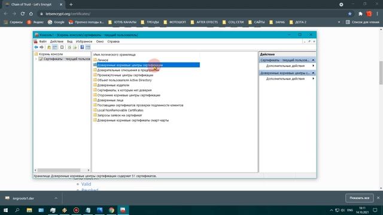Select the Личное certificate store folder
This screenshot has height=215, width=383.
[101, 60]
